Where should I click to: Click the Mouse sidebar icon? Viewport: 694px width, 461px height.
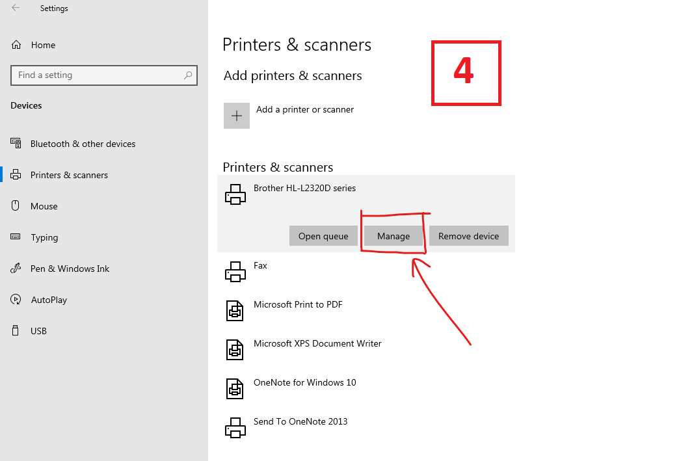pyautogui.click(x=16, y=205)
